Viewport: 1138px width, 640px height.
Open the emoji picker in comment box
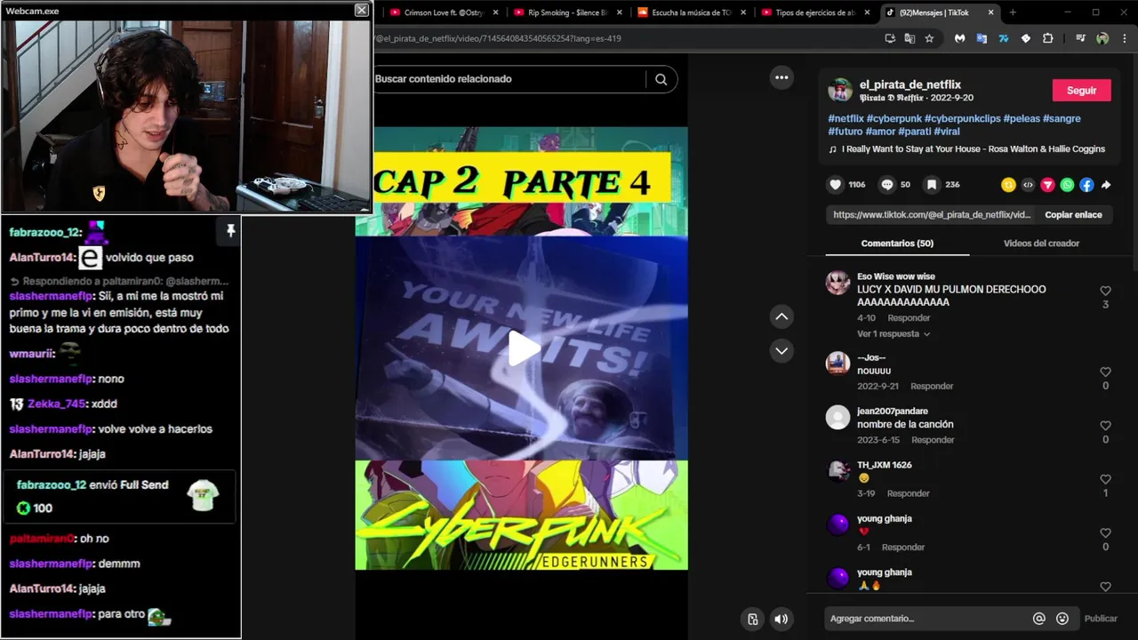(x=1062, y=619)
